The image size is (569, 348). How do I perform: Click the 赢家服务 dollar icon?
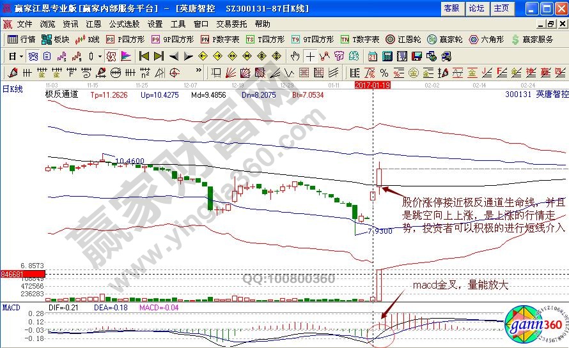click(x=532, y=40)
